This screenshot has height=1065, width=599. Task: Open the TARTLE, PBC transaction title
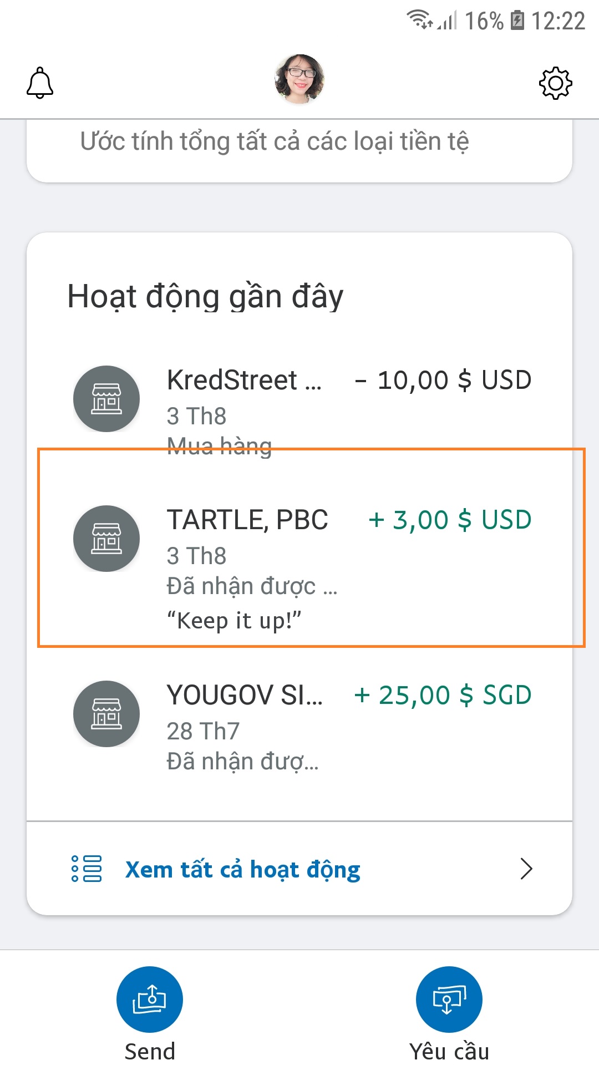[x=247, y=520]
